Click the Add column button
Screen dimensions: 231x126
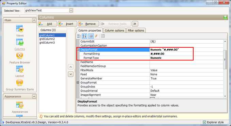pyautogui.click(x=47, y=24)
